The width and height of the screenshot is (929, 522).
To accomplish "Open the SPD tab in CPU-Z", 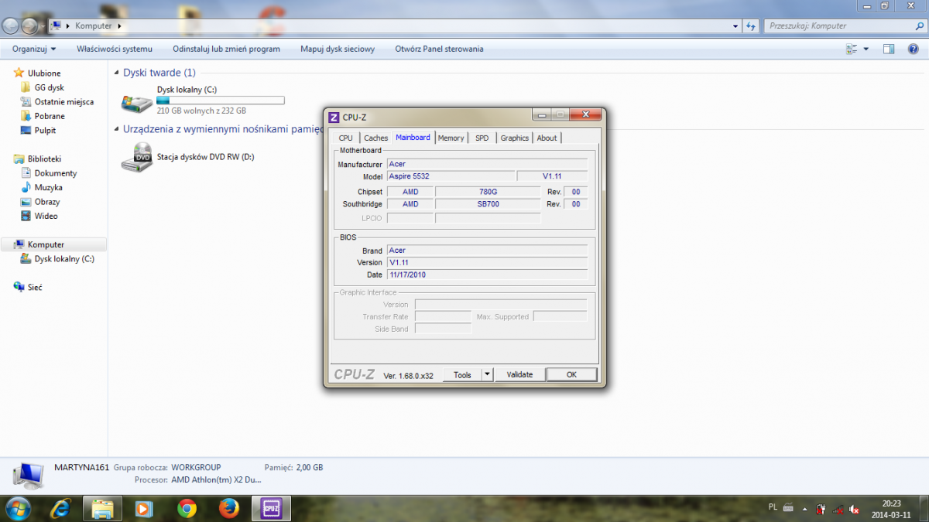I will (x=482, y=138).
